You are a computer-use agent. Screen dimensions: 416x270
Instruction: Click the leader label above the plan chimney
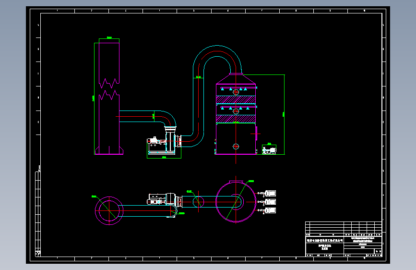94,196
